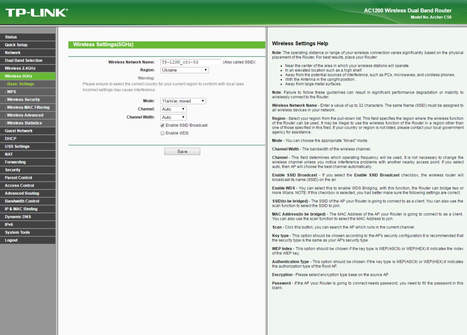Screen dimensions: 467x335
Task: Click Logout in the sidebar
Action: tap(11, 240)
